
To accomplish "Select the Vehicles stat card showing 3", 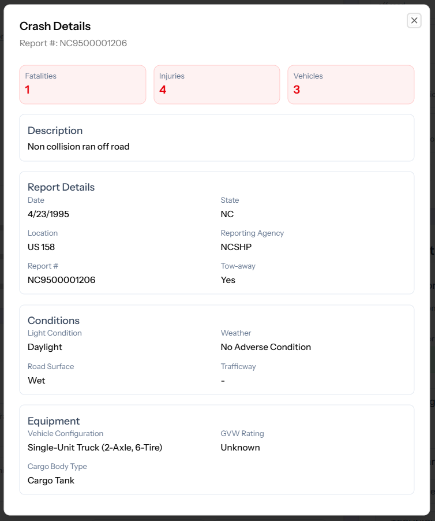I will point(351,84).
